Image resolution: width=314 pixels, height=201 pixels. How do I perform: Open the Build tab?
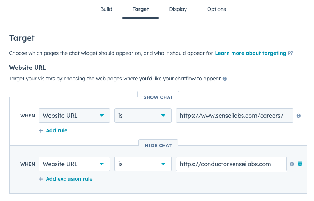[106, 9]
